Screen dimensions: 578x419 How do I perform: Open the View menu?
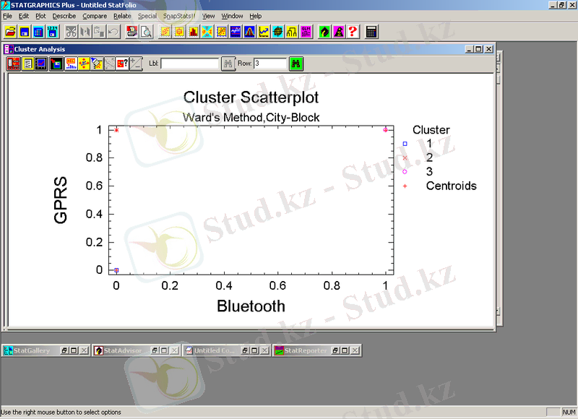pyautogui.click(x=208, y=16)
